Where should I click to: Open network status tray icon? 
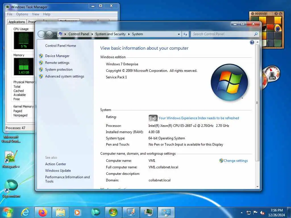[x=248, y=213]
